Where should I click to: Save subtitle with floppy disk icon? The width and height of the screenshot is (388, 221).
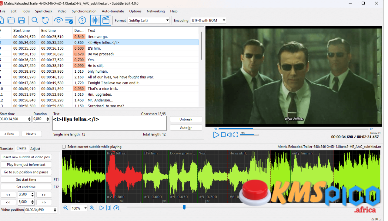tap(22, 20)
